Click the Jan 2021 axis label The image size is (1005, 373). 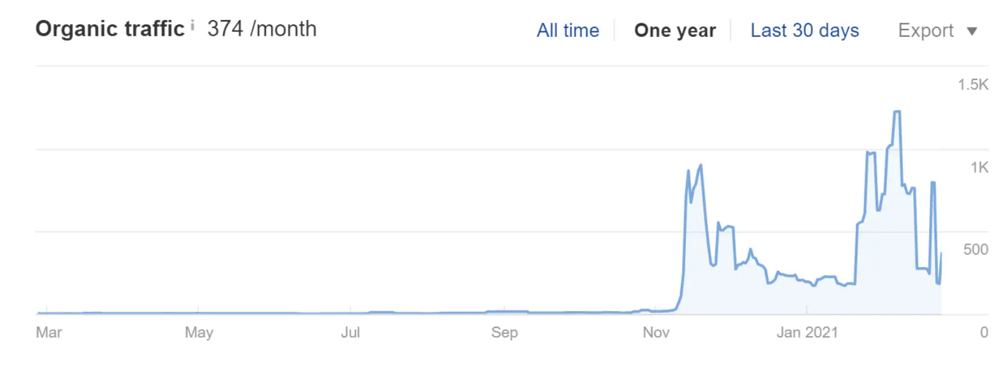[807, 332]
